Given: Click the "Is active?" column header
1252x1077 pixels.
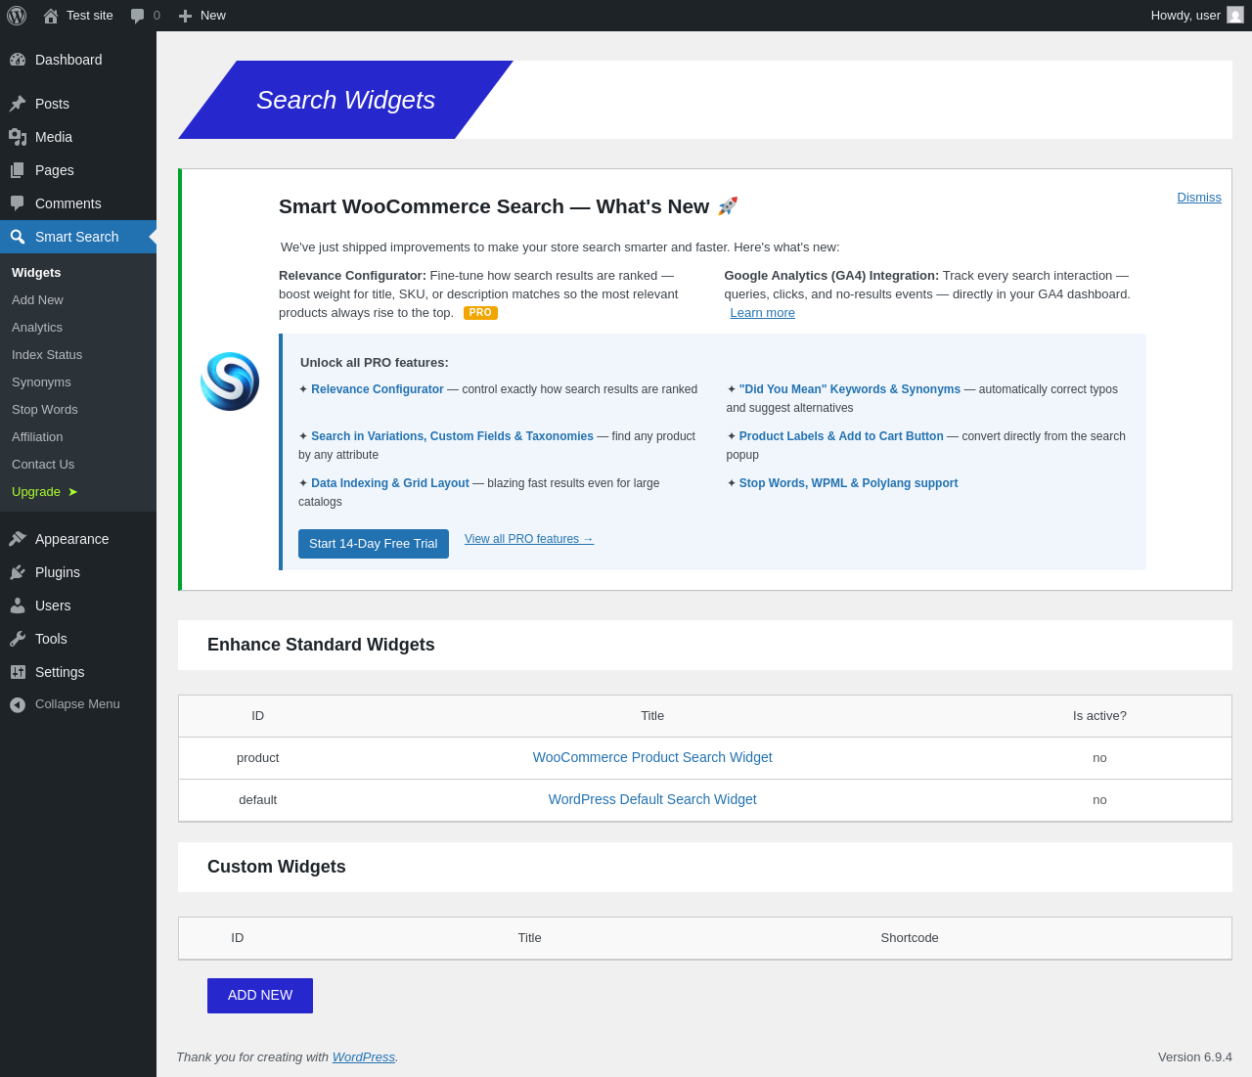Looking at the screenshot, I should (x=1099, y=716).
